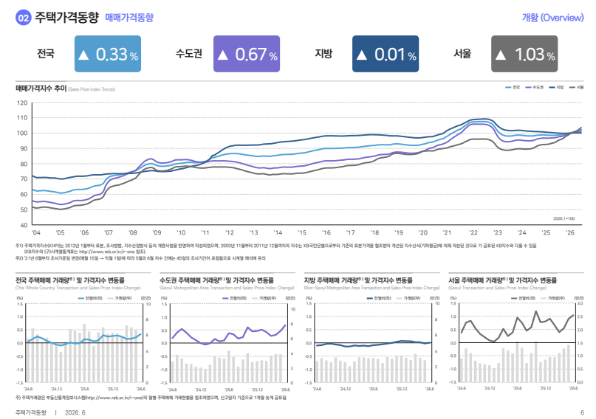The image size is (596, 419).
Task: Open the reb.or.kr URL in the bottom footnote
Action: (x=114, y=398)
